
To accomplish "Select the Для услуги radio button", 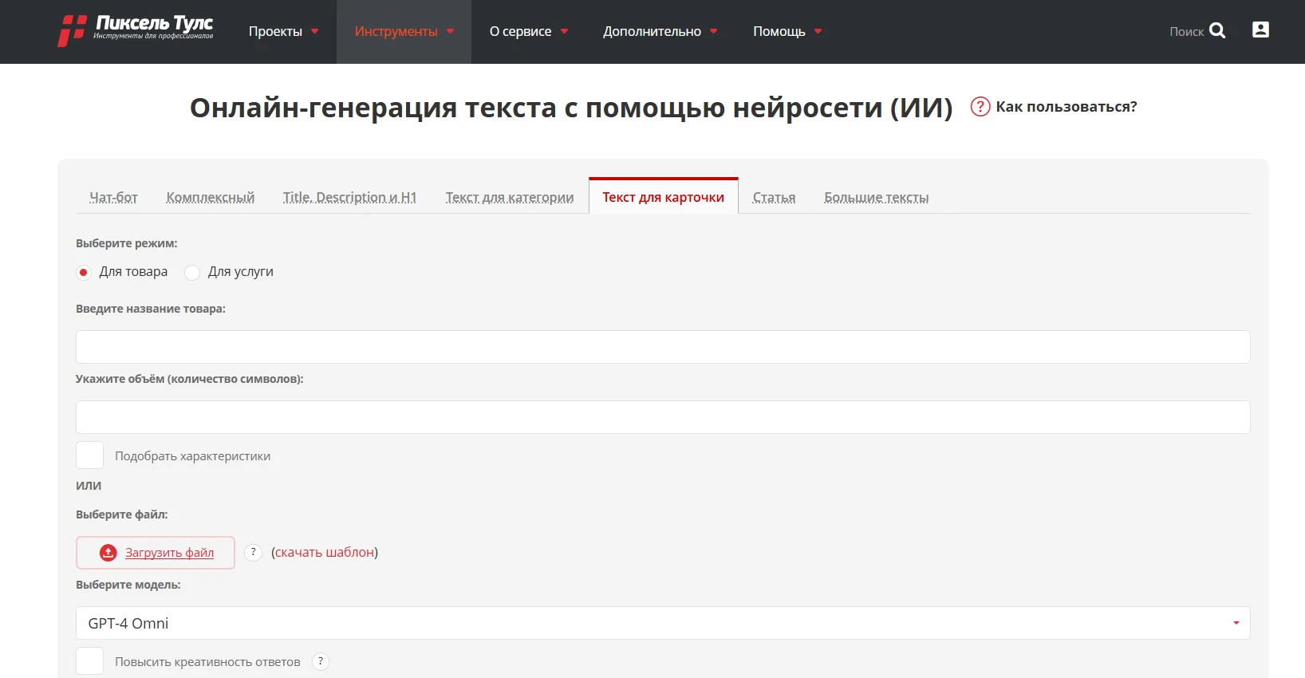I will tap(192, 272).
